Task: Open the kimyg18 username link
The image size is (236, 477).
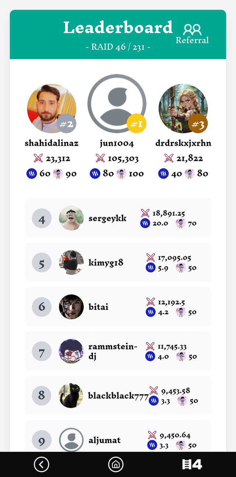Action: coord(106,263)
